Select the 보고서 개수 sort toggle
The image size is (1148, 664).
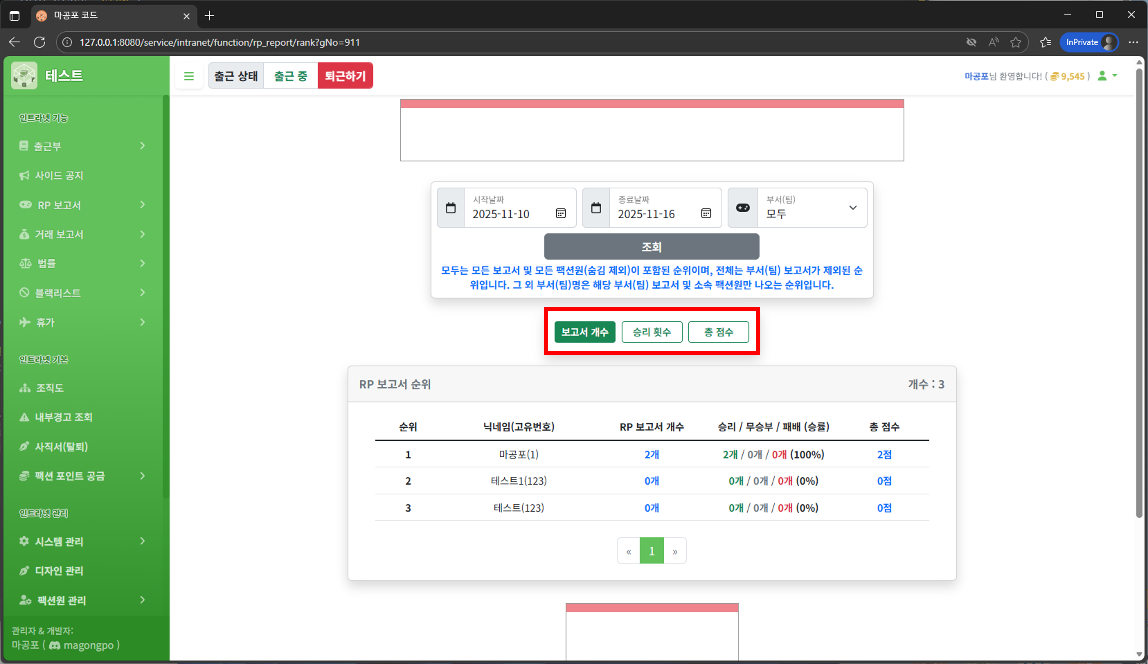584,332
